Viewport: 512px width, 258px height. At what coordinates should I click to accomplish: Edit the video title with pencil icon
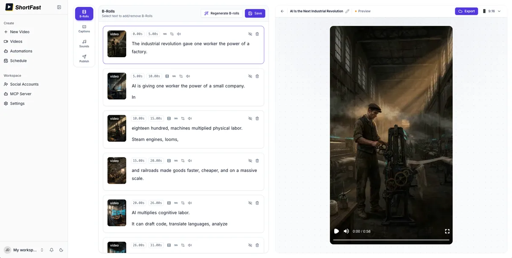click(347, 11)
